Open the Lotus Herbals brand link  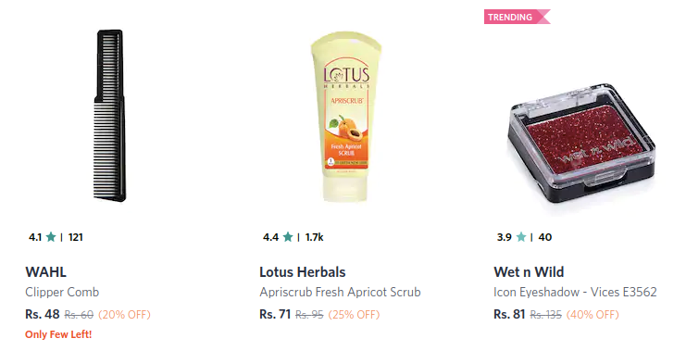click(303, 272)
